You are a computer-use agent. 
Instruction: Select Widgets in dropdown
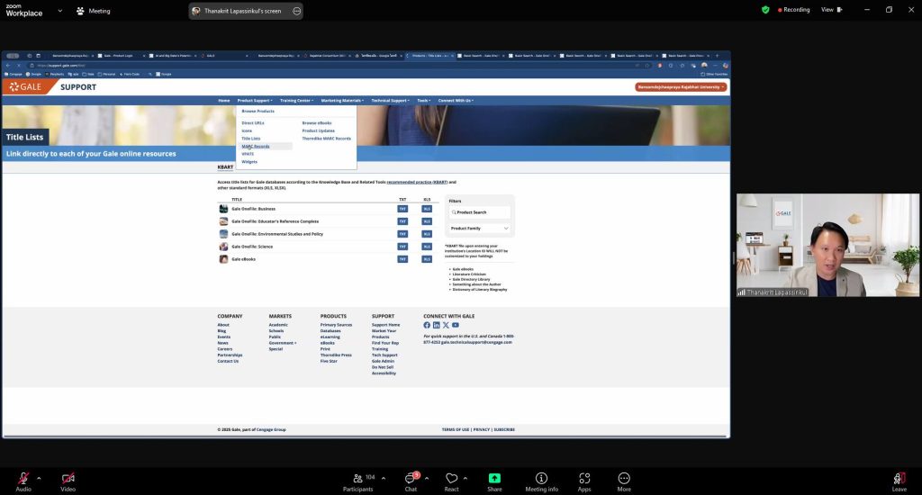pos(249,162)
